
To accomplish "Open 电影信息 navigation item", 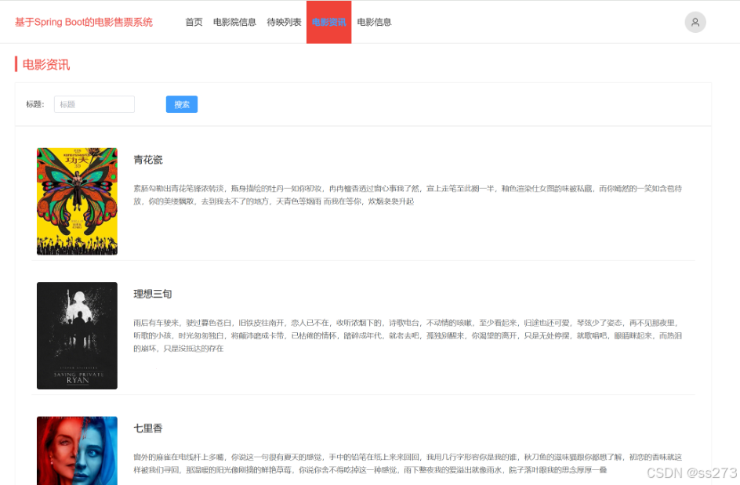I will pyautogui.click(x=374, y=22).
